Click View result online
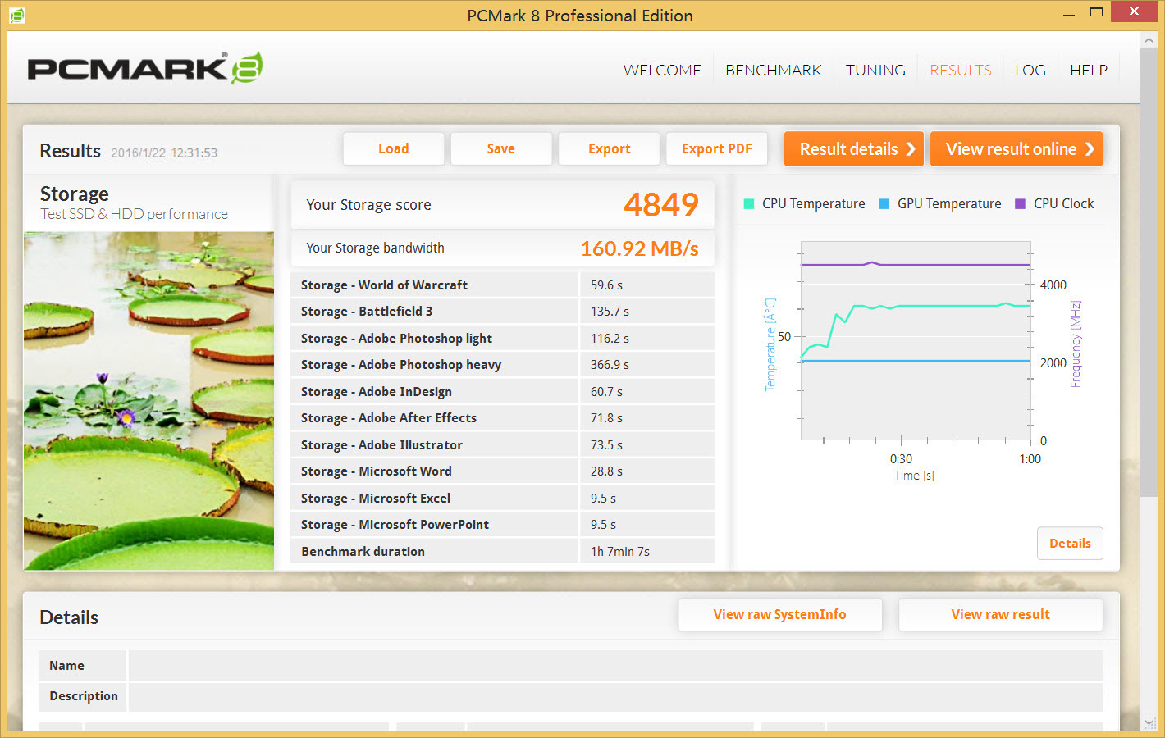1165x738 pixels. (x=1016, y=149)
